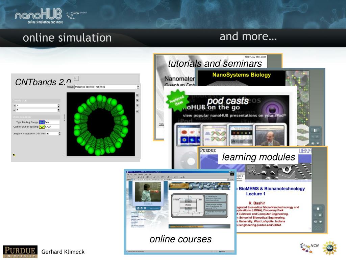Click the second video control under lecture video
Viewport: 346px width, 260px height.
point(142,208)
